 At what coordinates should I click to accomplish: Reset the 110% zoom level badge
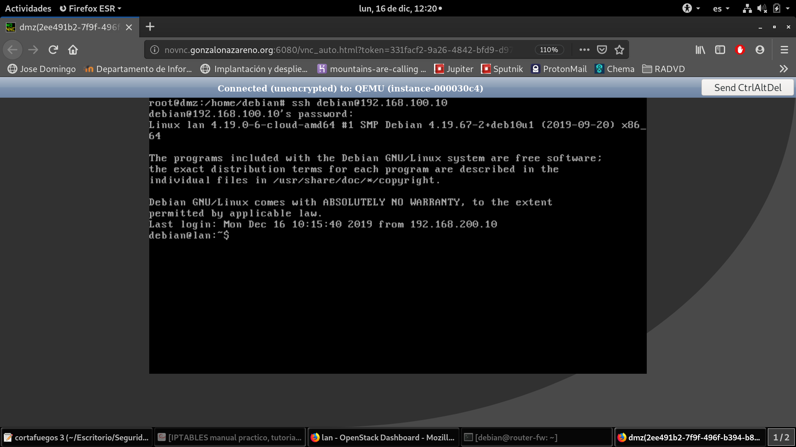click(x=549, y=50)
